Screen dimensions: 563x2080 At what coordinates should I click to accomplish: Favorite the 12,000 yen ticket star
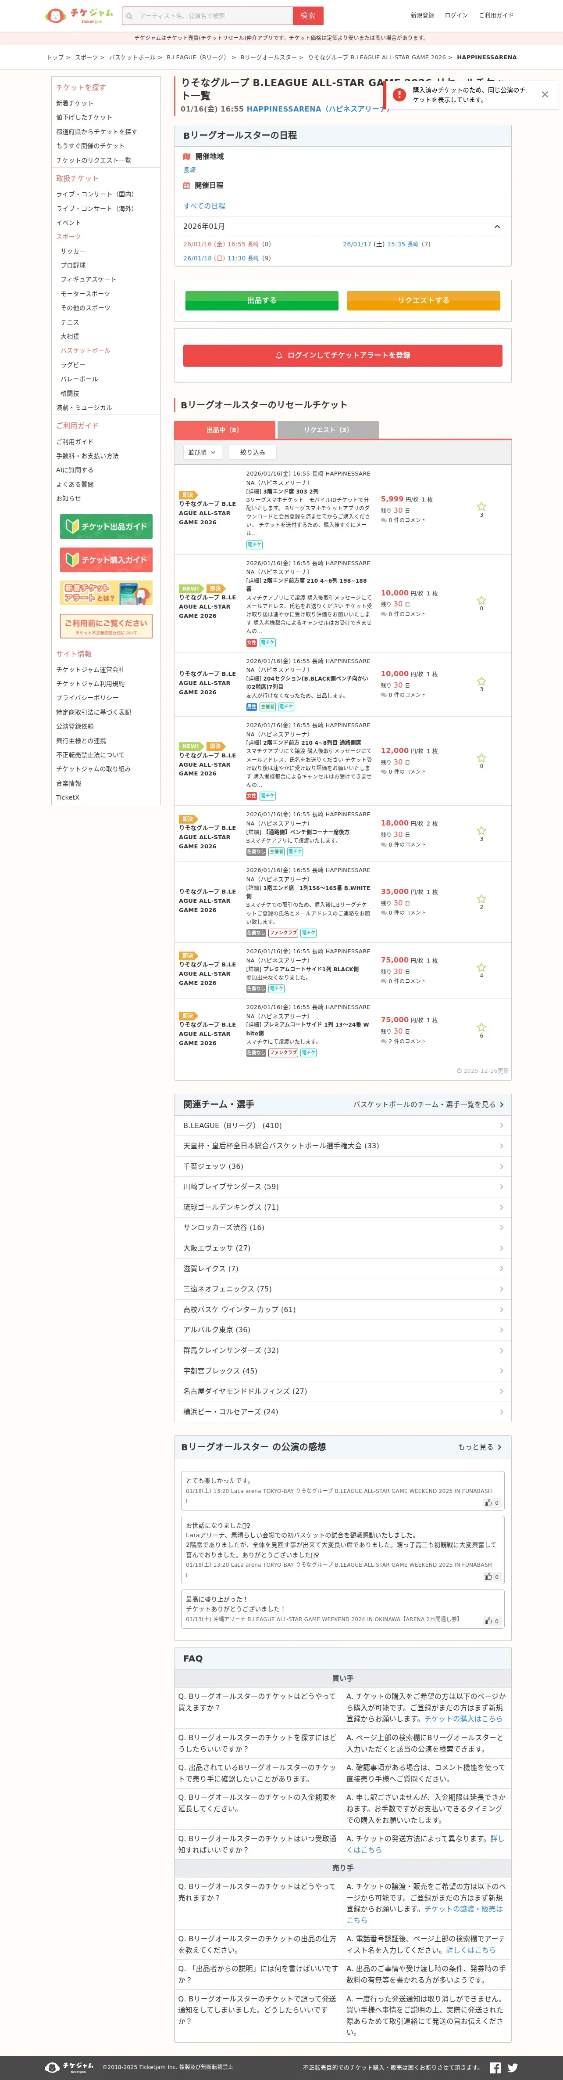481,757
